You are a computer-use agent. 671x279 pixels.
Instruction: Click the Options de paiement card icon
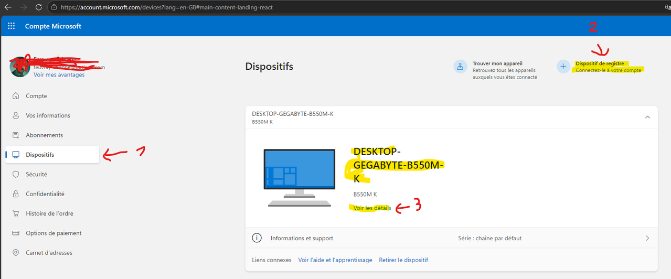click(15, 233)
